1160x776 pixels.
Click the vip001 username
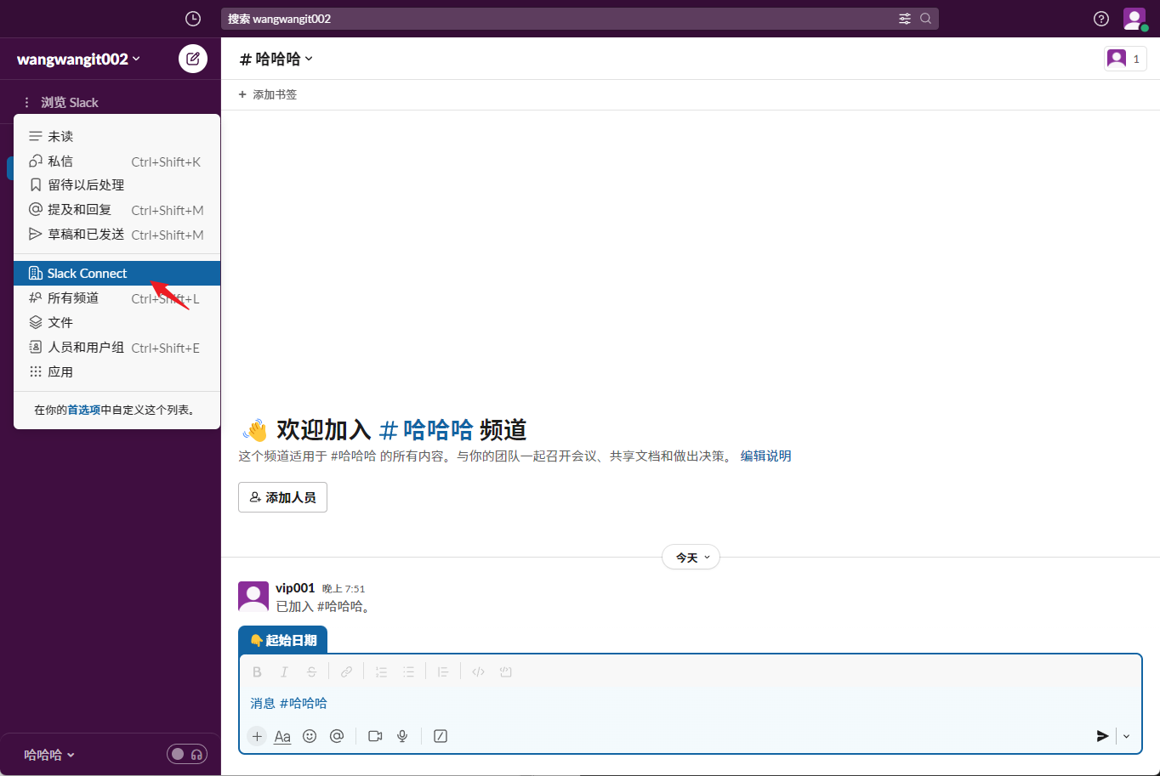pyautogui.click(x=295, y=587)
